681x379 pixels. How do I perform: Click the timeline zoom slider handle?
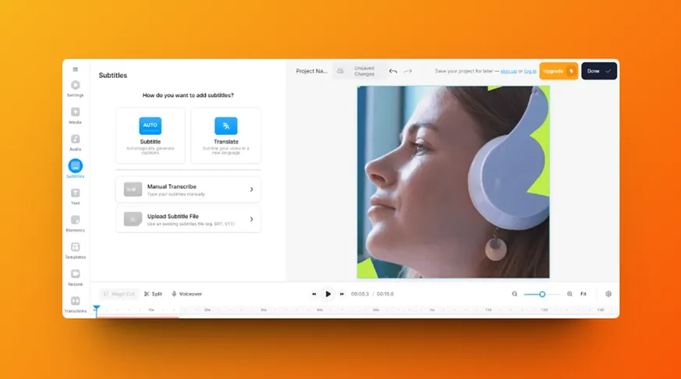(x=542, y=294)
